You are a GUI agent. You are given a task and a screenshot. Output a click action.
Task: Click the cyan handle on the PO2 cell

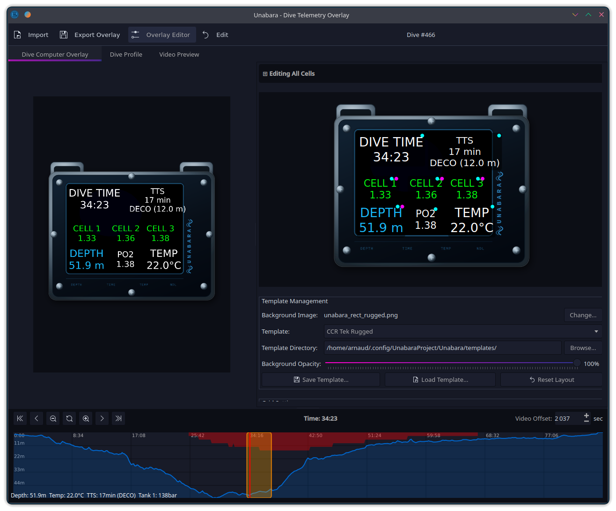pyautogui.click(x=436, y=209)
